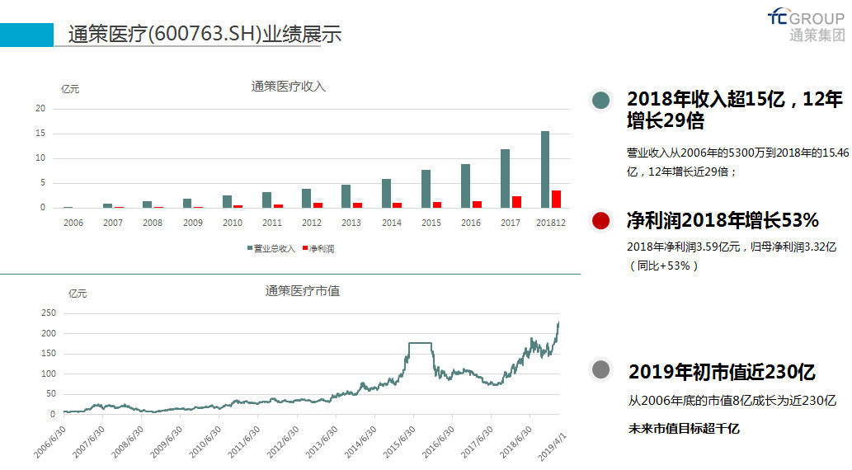
Task: Select the 20 y-axis value on revenue chart
Action: pos(40,108)
